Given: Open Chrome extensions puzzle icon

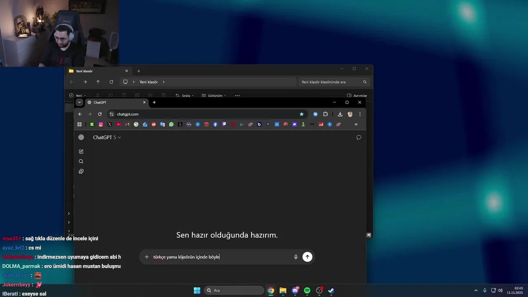Looking at the screenshot, I should 325,114.
